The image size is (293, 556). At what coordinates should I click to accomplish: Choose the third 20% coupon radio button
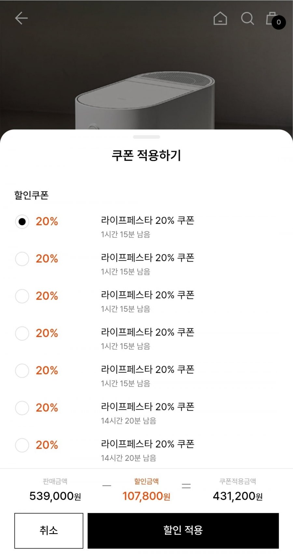[22, 296]
